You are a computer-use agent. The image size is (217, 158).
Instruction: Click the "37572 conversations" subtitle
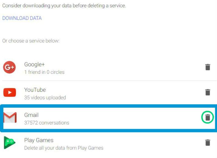[x=47, y=123]
